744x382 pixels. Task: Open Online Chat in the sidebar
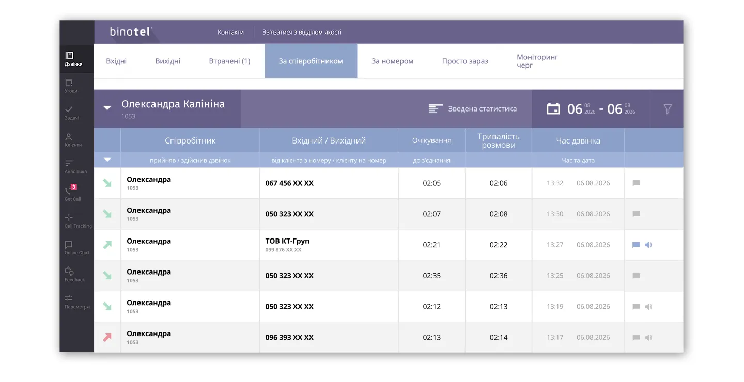pos(76,247)
